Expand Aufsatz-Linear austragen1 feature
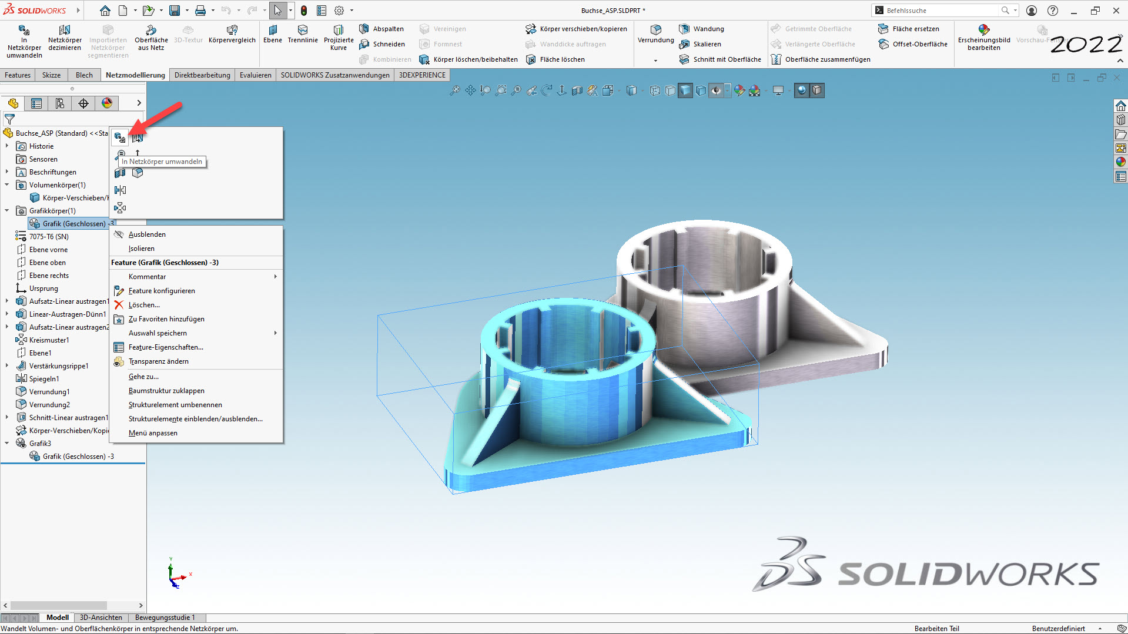The width and height of the screenshot is (1128, 634). coord(7,301)
